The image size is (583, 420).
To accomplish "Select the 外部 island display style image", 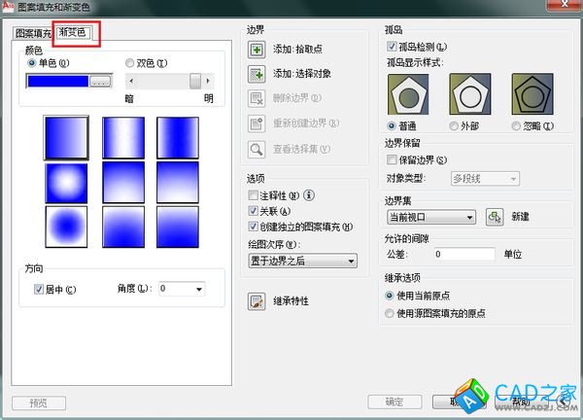I will point(467,94).
